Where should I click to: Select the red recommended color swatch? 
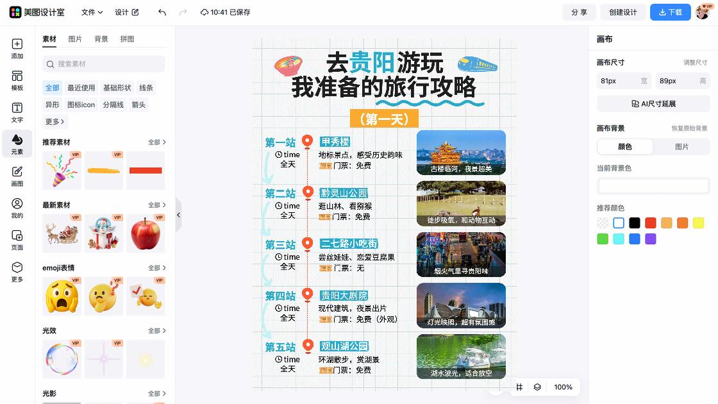651,223
